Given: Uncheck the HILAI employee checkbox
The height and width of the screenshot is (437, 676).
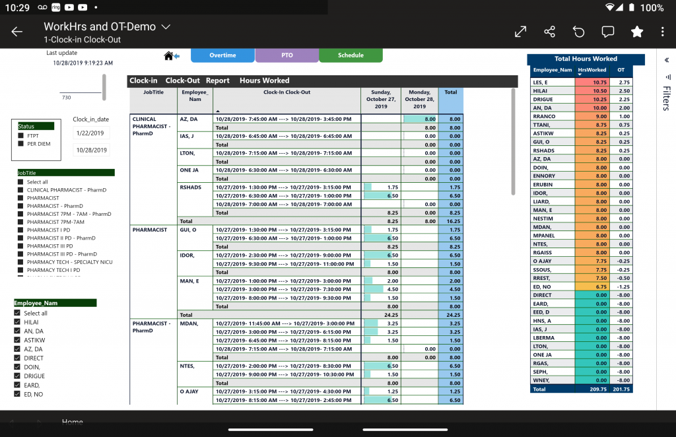Looking at the screenshot, I should [x=18, y=322].
